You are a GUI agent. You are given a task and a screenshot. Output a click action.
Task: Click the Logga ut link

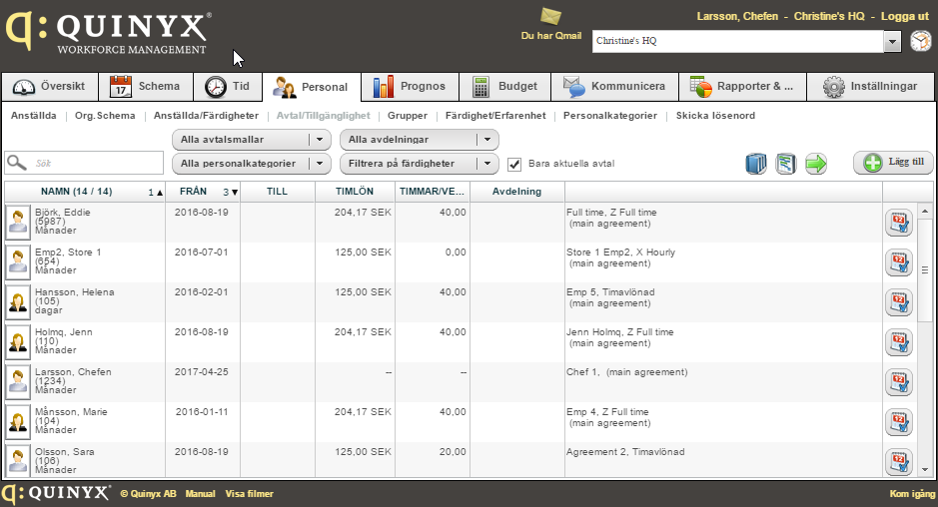pyautogui.click(x=904, y=16)
